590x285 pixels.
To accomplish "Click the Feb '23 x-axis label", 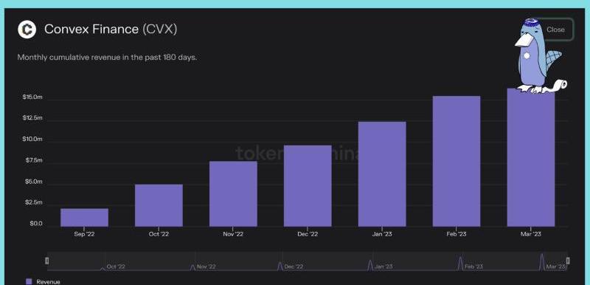I will click(457, 234).
